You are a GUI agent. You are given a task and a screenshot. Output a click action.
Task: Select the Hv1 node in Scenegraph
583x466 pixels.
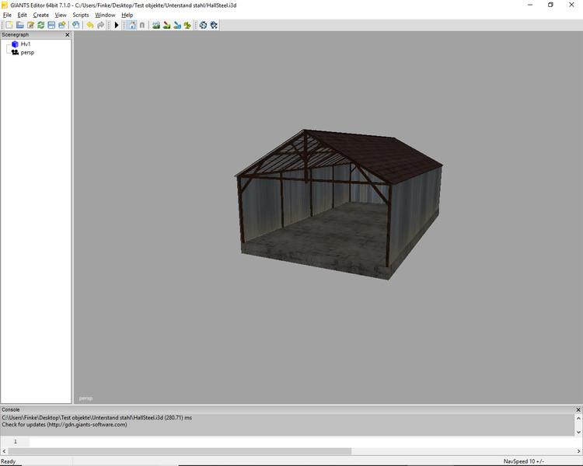pyautogui.click(x=26, y=44)
